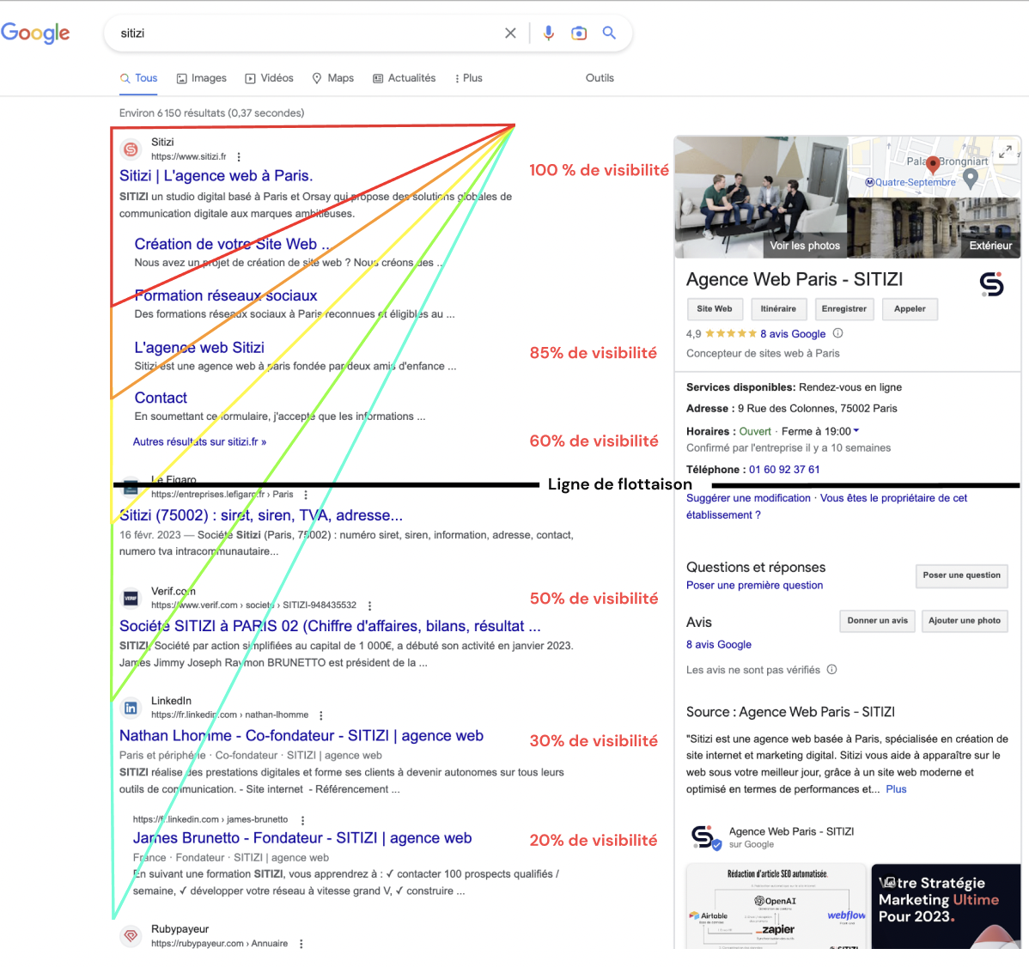
Task: Click 'Poser une première question' link
Action: pyautogui.click(x=755, y=586)
